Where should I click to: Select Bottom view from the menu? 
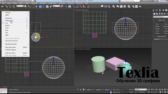(x=16, y=26)
